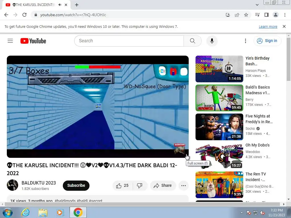
Task: Dismiss the Chrome update notice
Action: pos(284,26)
